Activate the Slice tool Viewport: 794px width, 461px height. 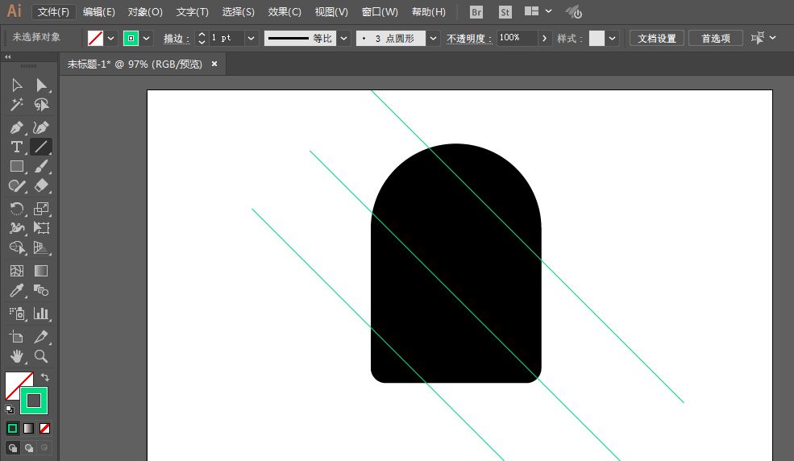(x=41, y=337)
